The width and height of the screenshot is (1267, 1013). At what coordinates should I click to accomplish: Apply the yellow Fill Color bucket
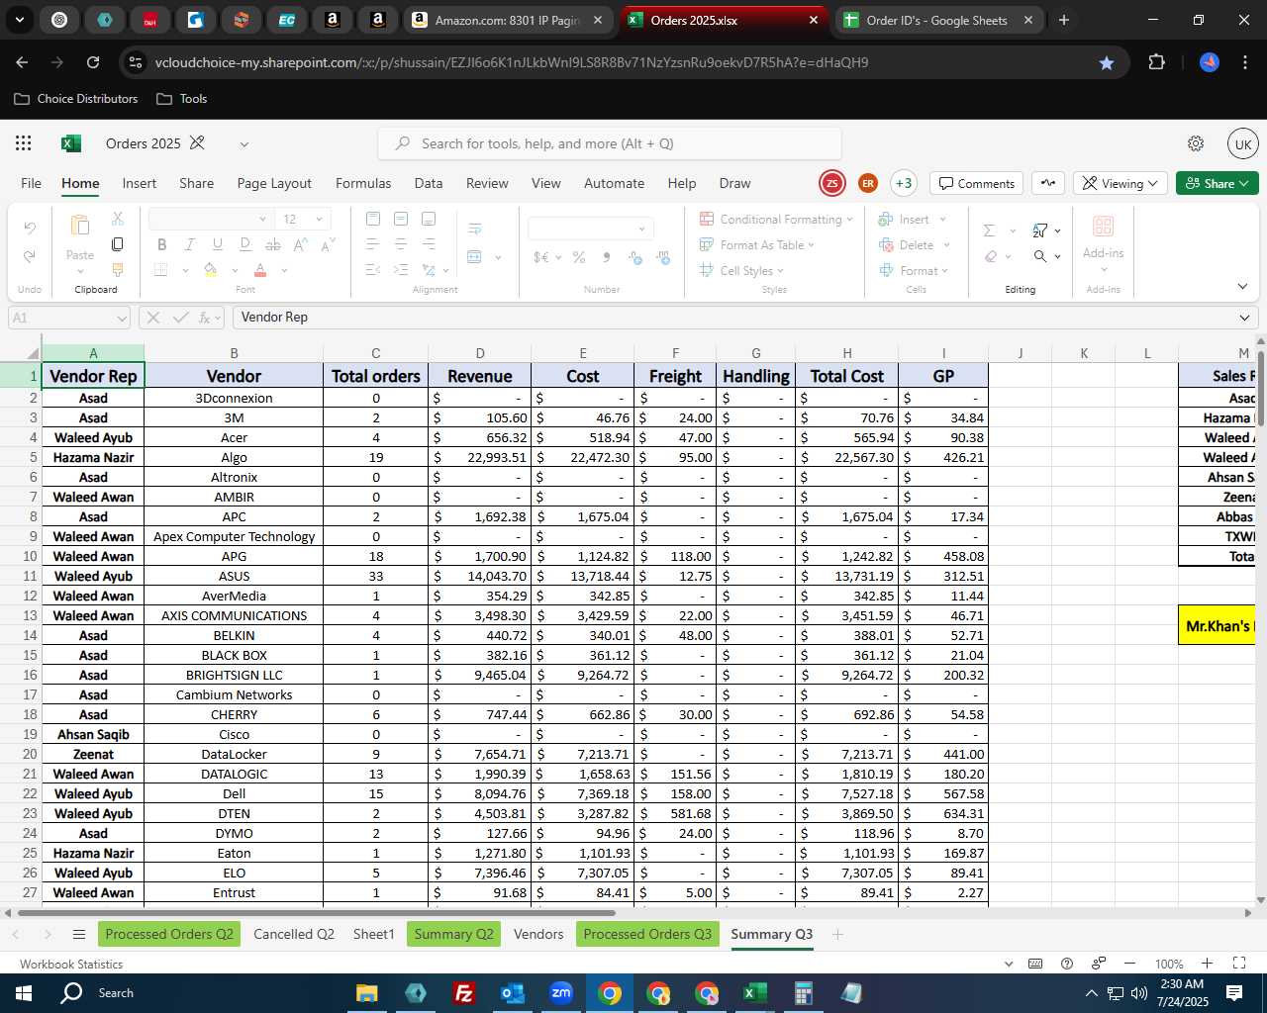[210, 270]
